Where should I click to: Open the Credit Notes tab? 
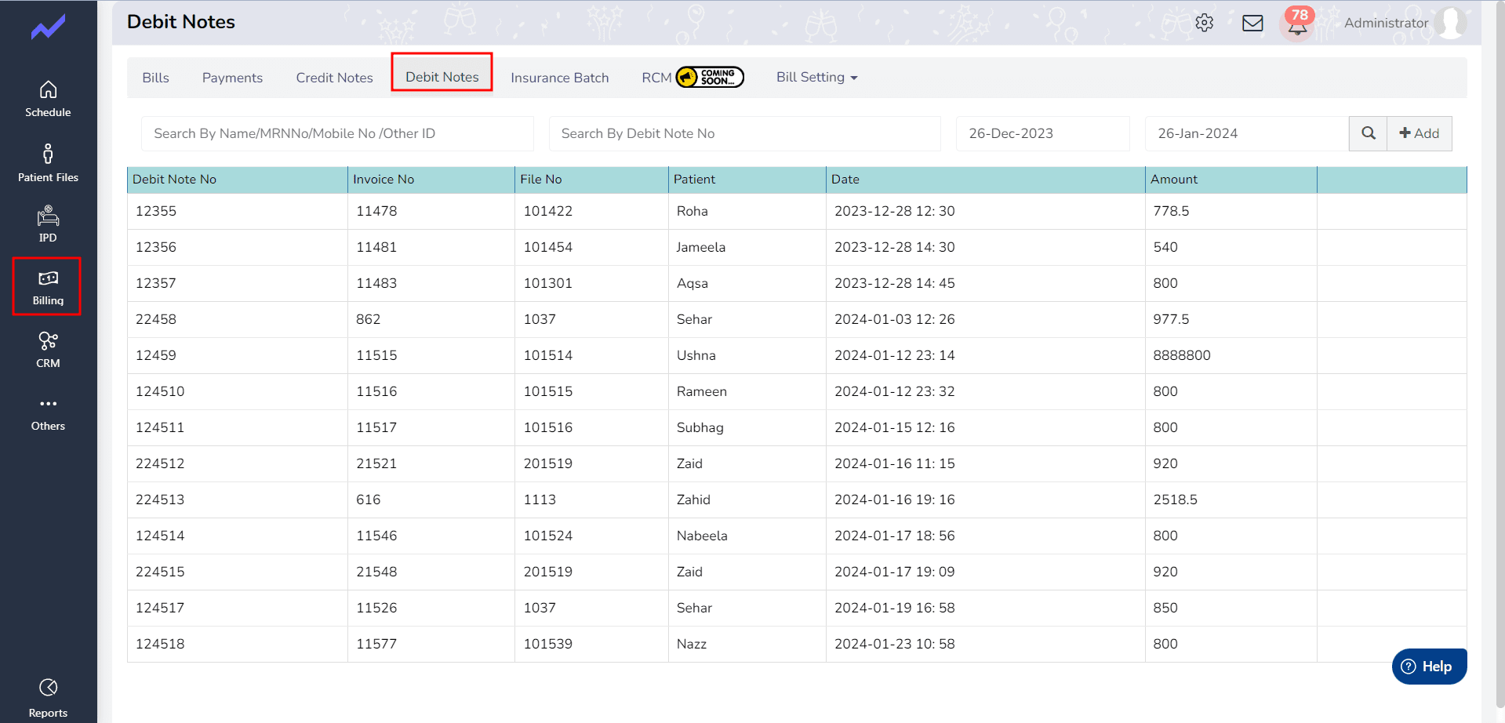tap(334, 78)
